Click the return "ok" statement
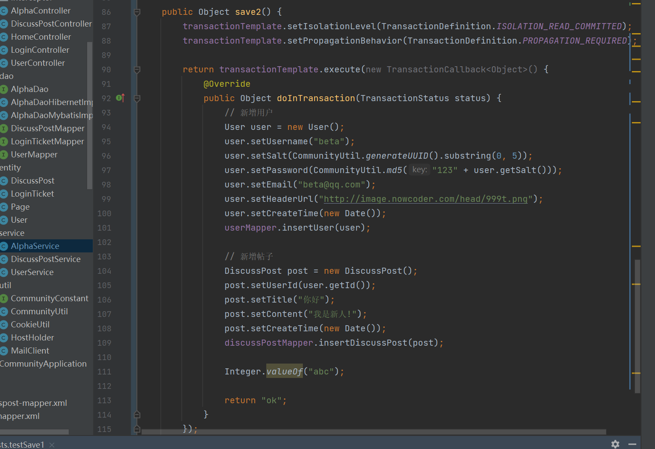Viewport: 655px width, 449px height. [x=255, y=400]
